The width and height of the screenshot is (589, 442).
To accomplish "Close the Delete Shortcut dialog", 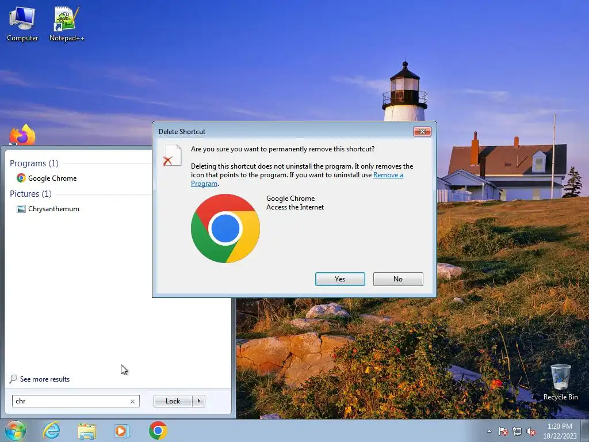I will 422,132.
